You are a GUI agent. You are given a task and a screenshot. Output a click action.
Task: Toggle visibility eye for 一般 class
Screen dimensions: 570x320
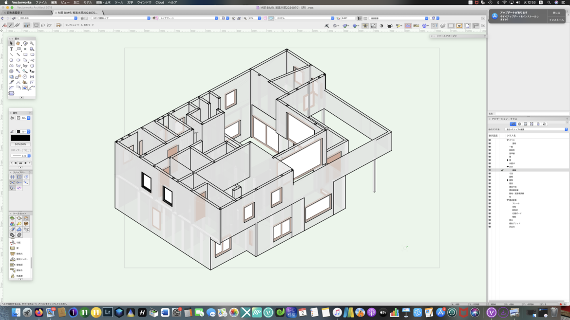click(x=490, y=147)
